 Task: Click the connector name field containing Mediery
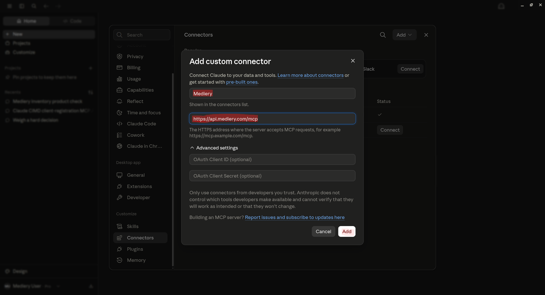tap(272, 94)
